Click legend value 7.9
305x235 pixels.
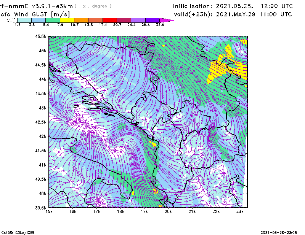60,25
